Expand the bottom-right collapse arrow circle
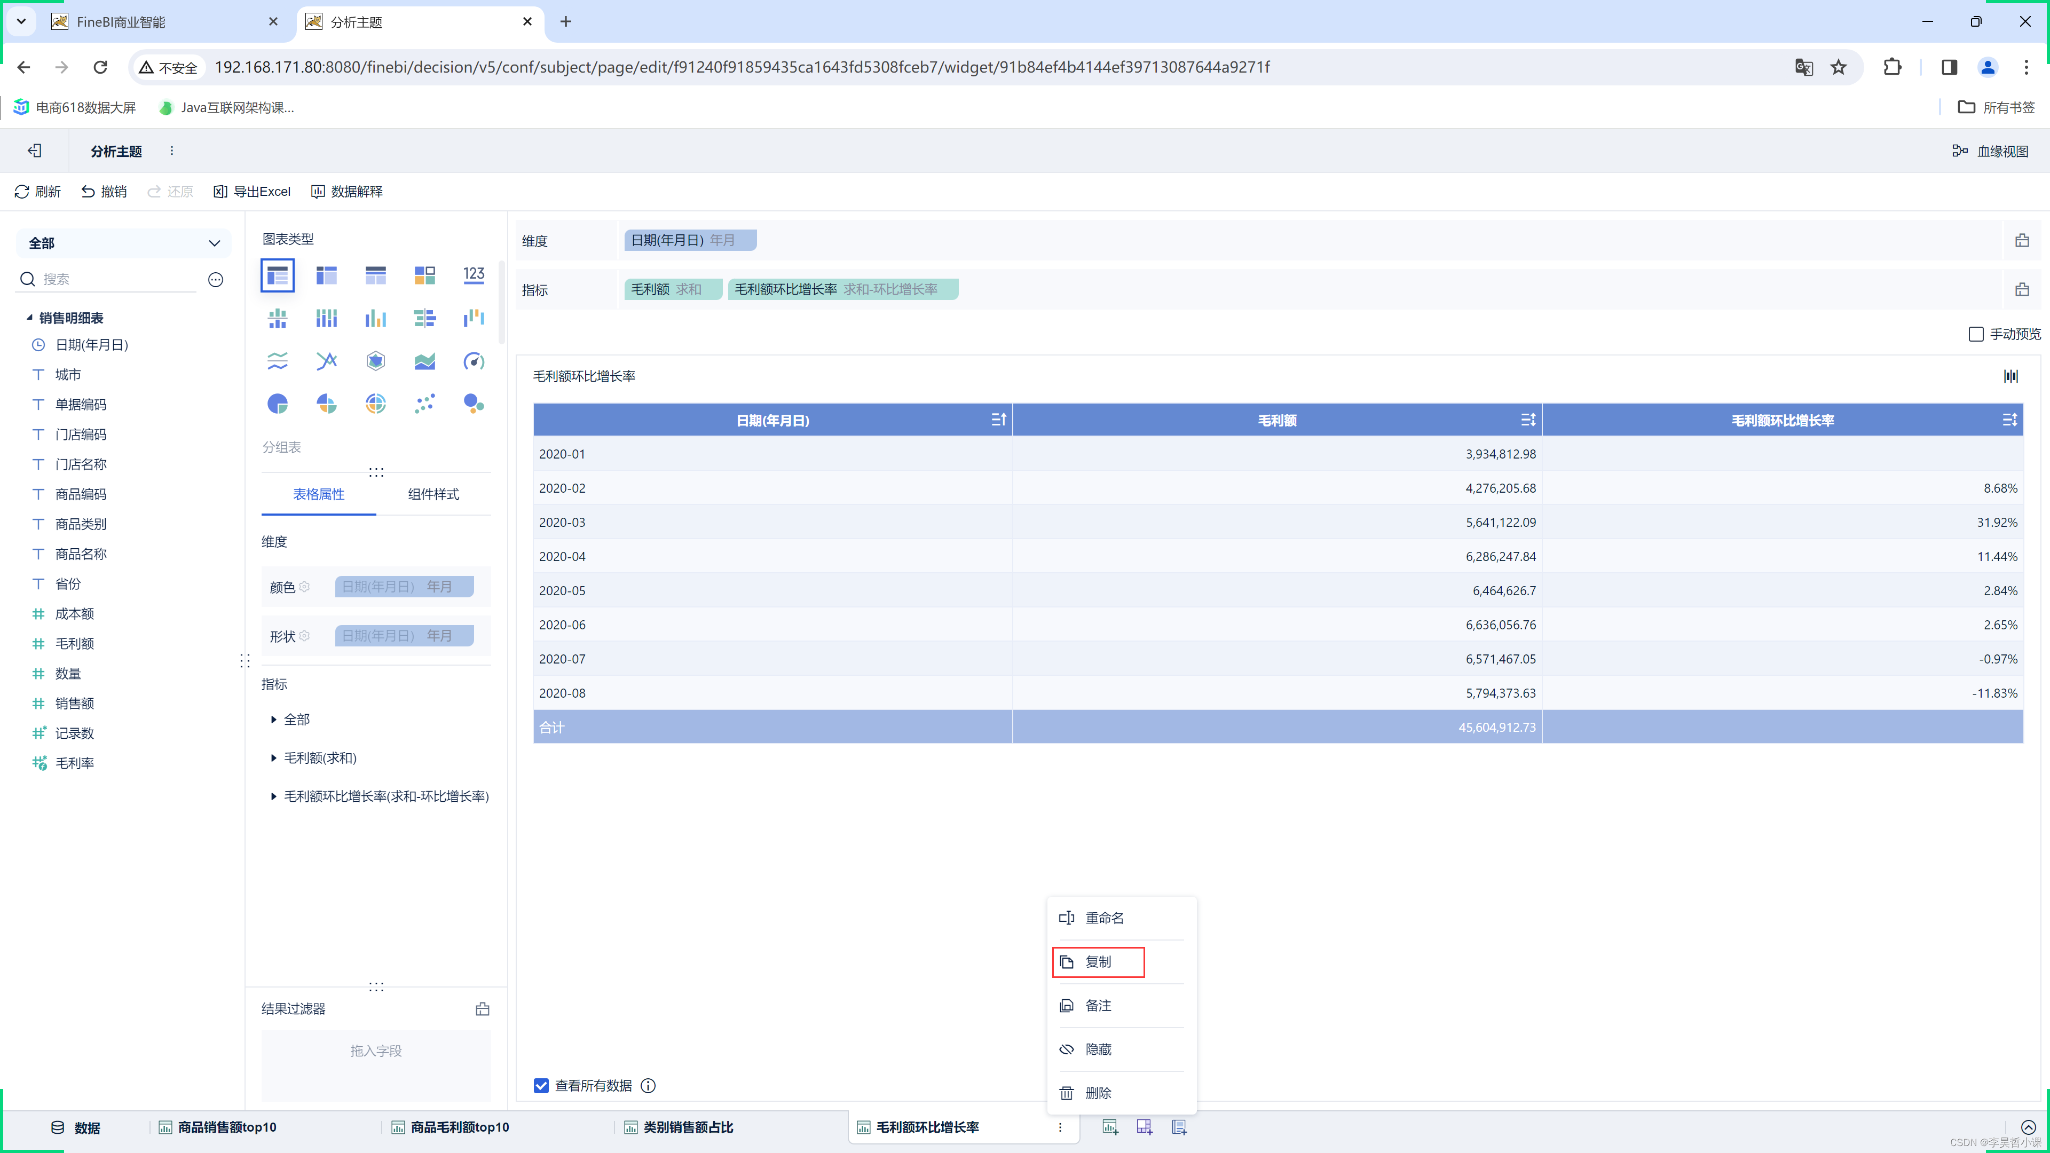The image size is (2050, 1153). click(2029, 1127)
